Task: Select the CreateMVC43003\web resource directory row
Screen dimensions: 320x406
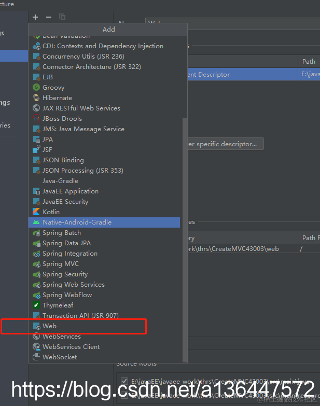Action: point(254,249)
